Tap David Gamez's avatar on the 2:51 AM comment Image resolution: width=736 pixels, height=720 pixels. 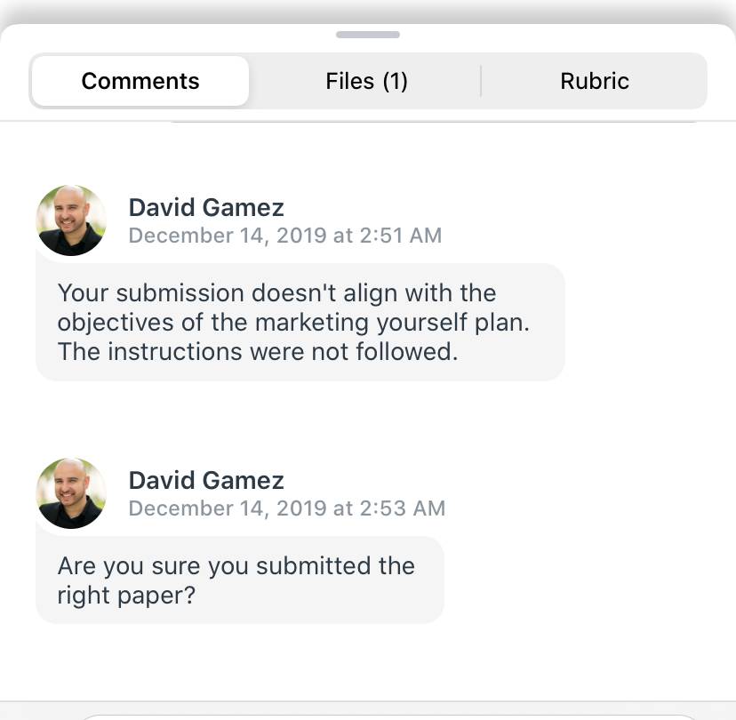pyautogui.click(x=71, y=220)
